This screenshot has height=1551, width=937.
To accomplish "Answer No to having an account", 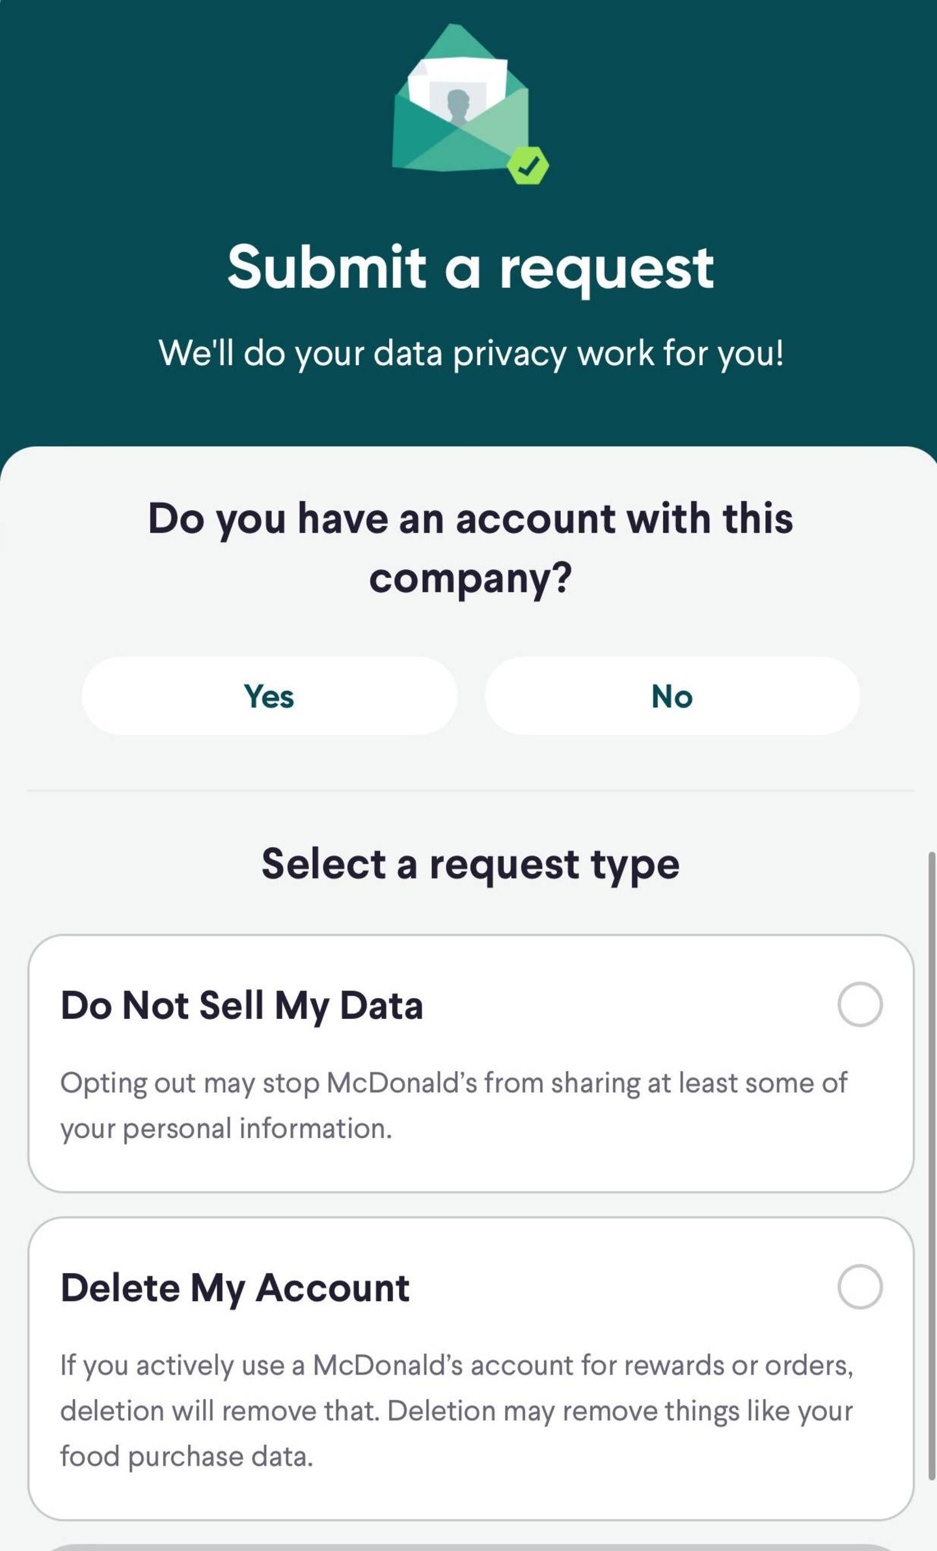I will click(672, 696).
